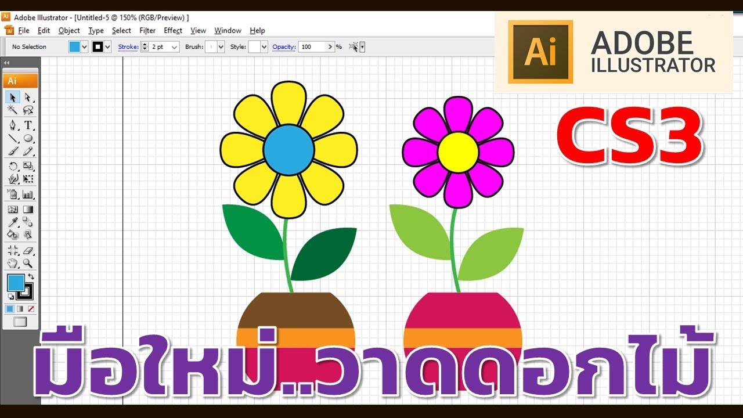Reset to Default Fill and Stroke
743x418 pixels.
(10, 297)
